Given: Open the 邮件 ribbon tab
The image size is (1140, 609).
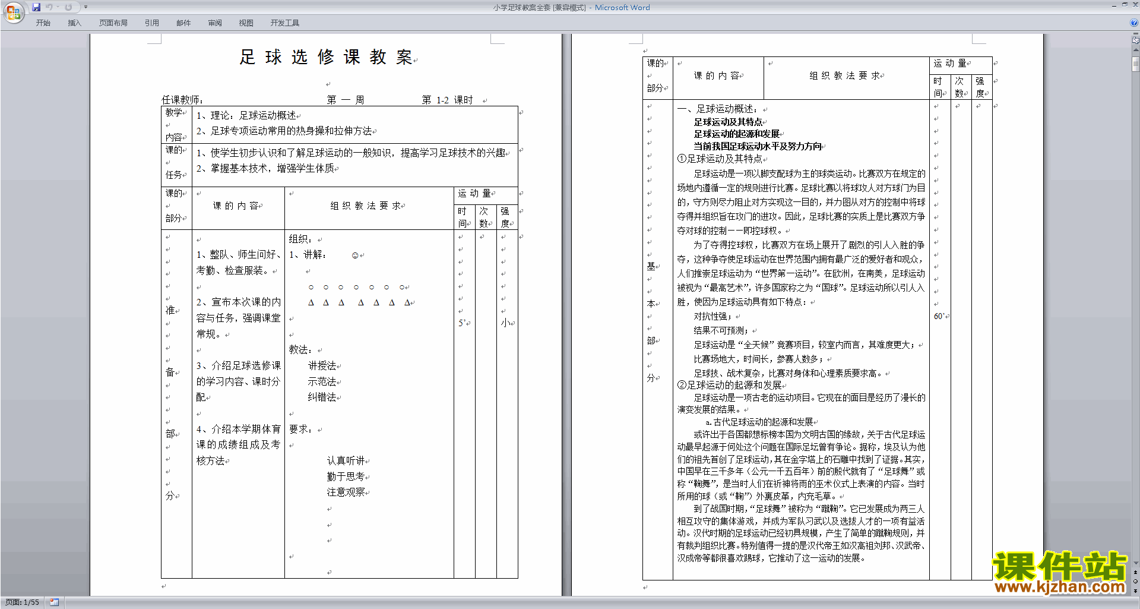Looking at the screenshot, I should pos(183,23).
